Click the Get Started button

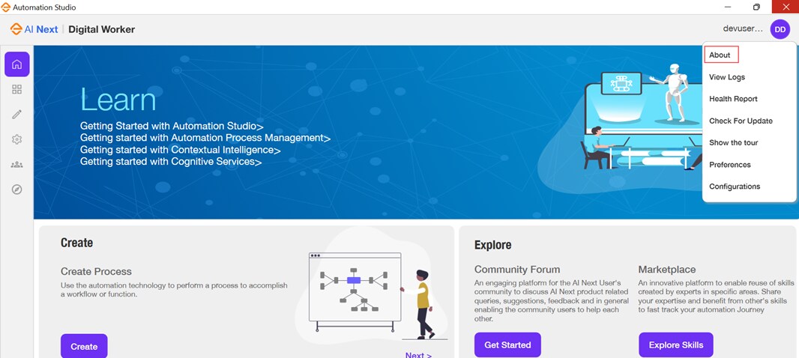pyautogui.click(x=507, y=345)
